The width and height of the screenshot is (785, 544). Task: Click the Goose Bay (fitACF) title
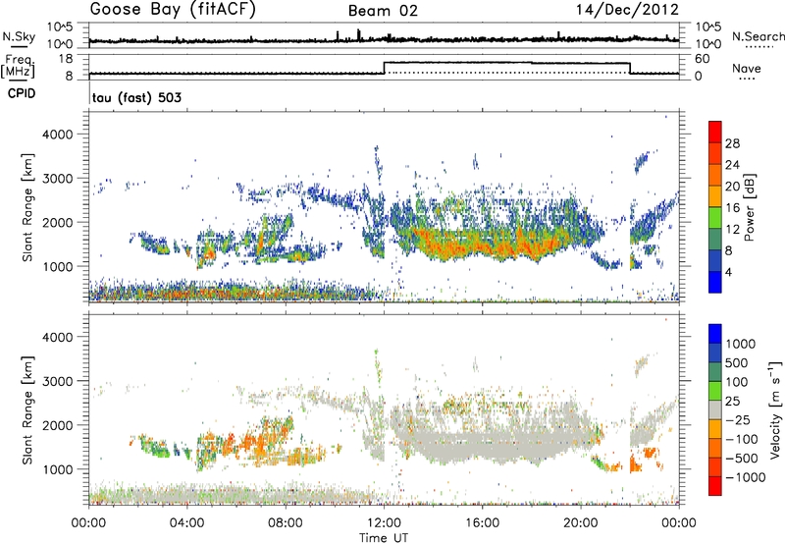(173, 10)
